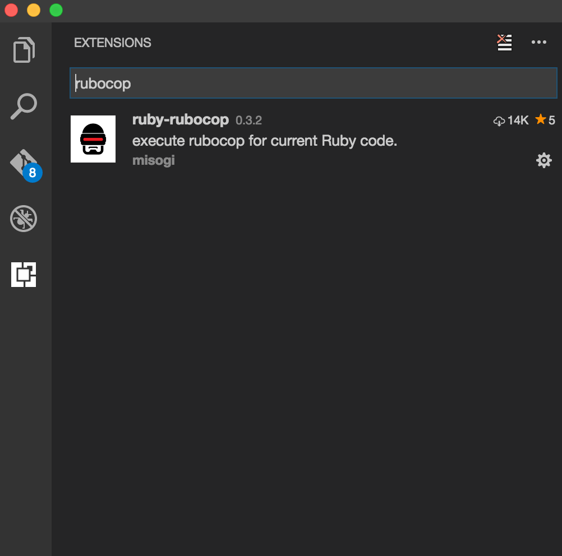
Task: Click version number 0.3.2
Action: (248, 121)
